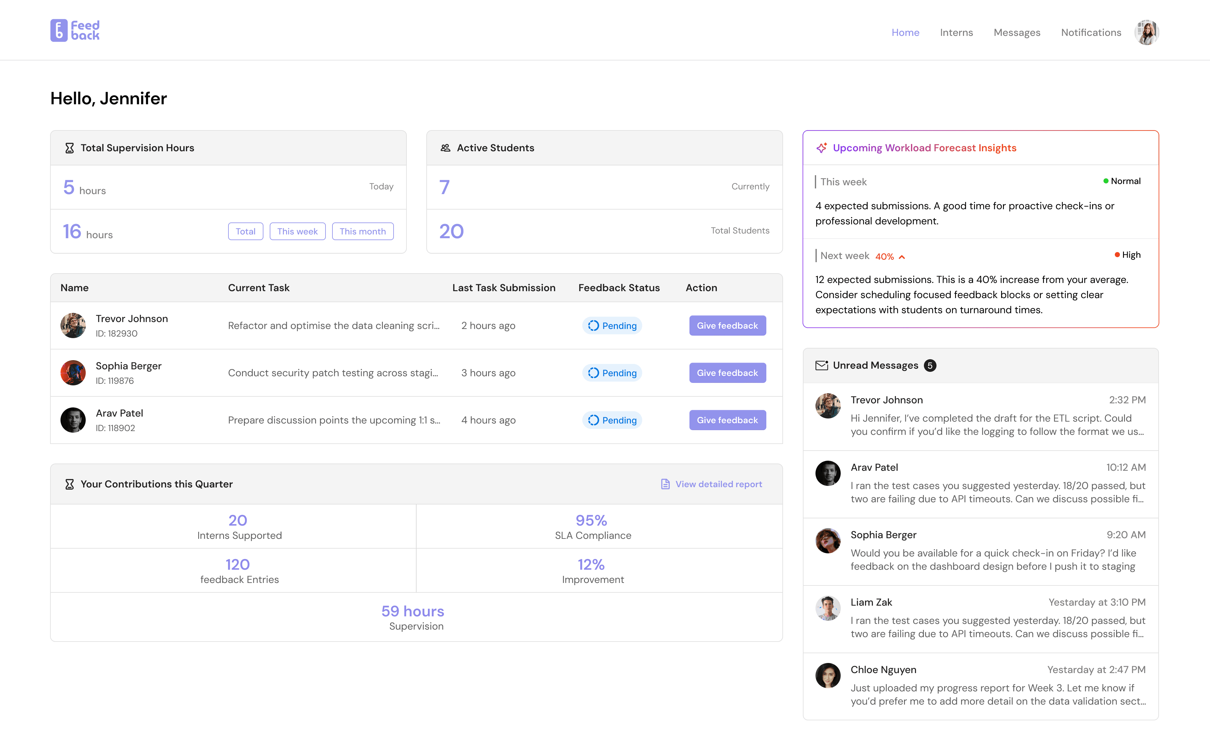Screen dimensions: 1210x755
Task: Click the envelope icon beside Unread Messages
Action: click(x=822, y=366)
